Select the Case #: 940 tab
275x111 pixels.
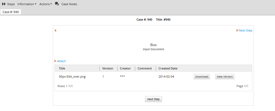click(x=11, y=12)
